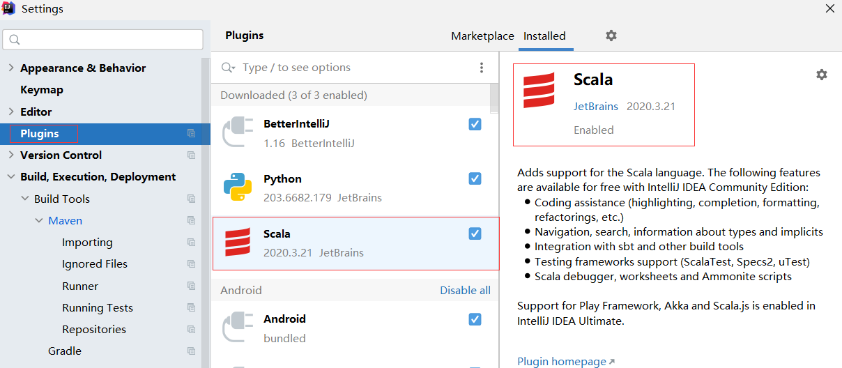Expand the Appearance & Behavior section

(x=10, y=68)
